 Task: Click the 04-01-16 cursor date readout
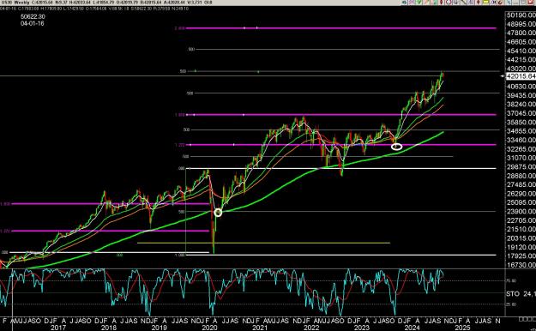click(32, 23)
